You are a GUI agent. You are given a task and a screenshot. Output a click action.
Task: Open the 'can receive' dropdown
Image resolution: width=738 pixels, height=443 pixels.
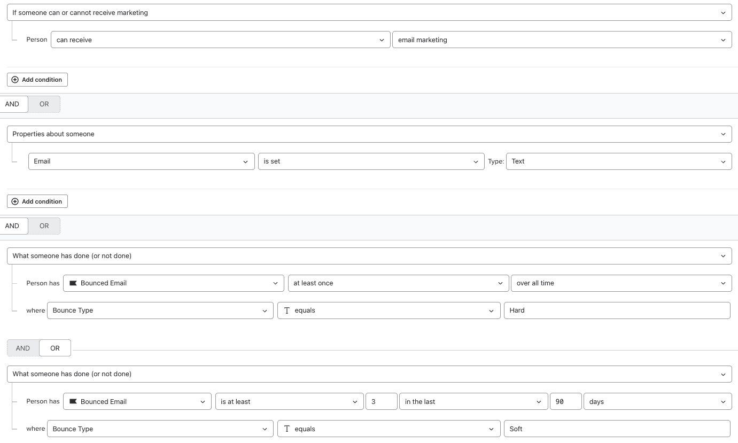point(220,40)
